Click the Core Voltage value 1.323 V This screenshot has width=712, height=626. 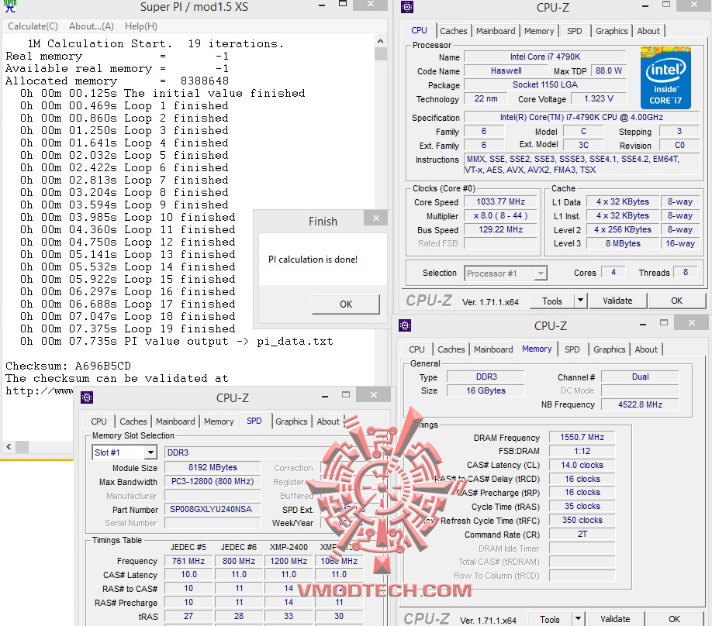599,98
